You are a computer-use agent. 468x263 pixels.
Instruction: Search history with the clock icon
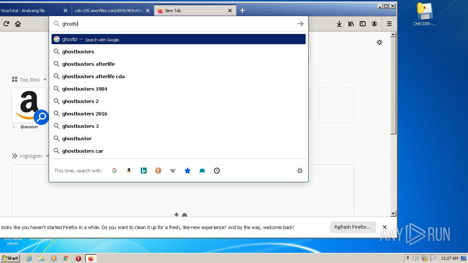coord(217,171)
